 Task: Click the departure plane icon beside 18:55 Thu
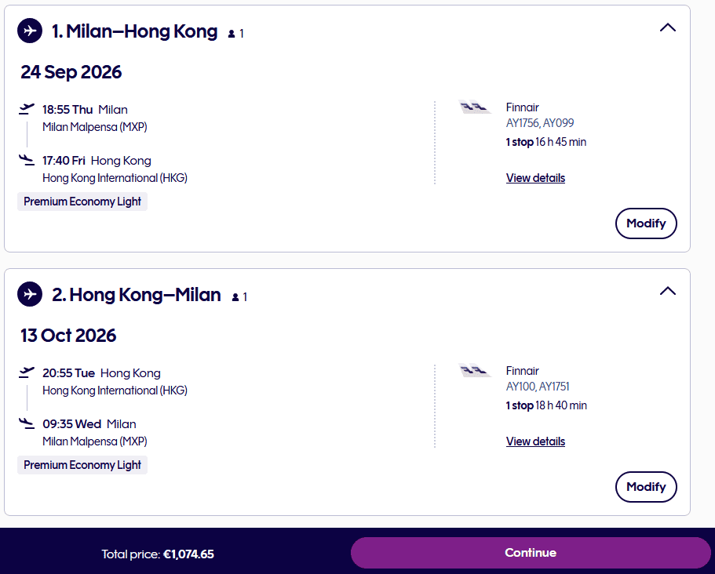28,108
